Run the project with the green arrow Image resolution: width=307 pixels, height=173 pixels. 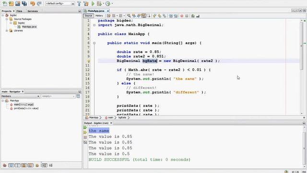93,3
